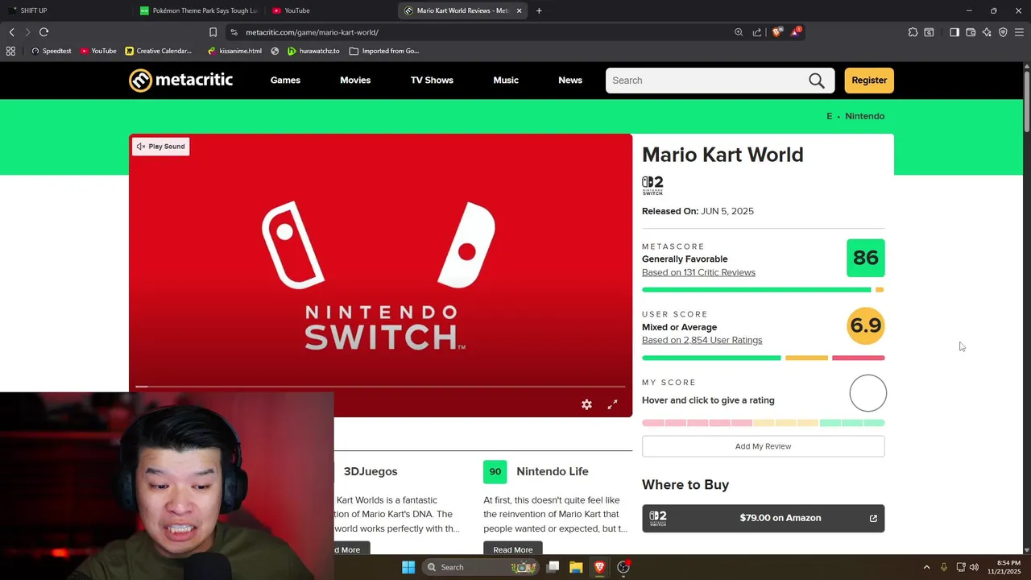The image size is (1031, 580).
Task: Click $79.00 on Amazon button
Action: tap(763, 518)
